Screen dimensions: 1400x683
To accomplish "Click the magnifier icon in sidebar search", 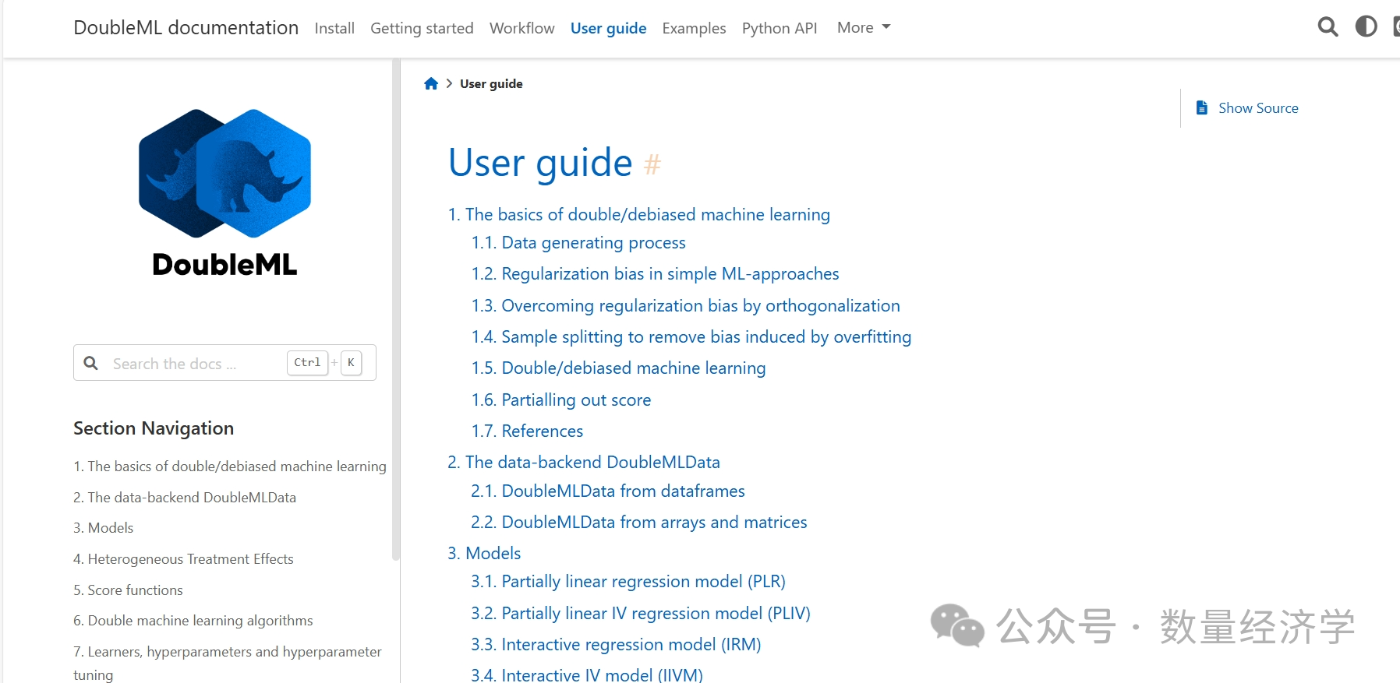I will click(91, 363).
